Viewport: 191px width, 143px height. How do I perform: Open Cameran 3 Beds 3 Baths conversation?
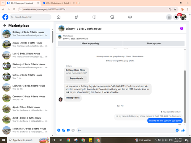pyautogui.click(x=26, y=98)
